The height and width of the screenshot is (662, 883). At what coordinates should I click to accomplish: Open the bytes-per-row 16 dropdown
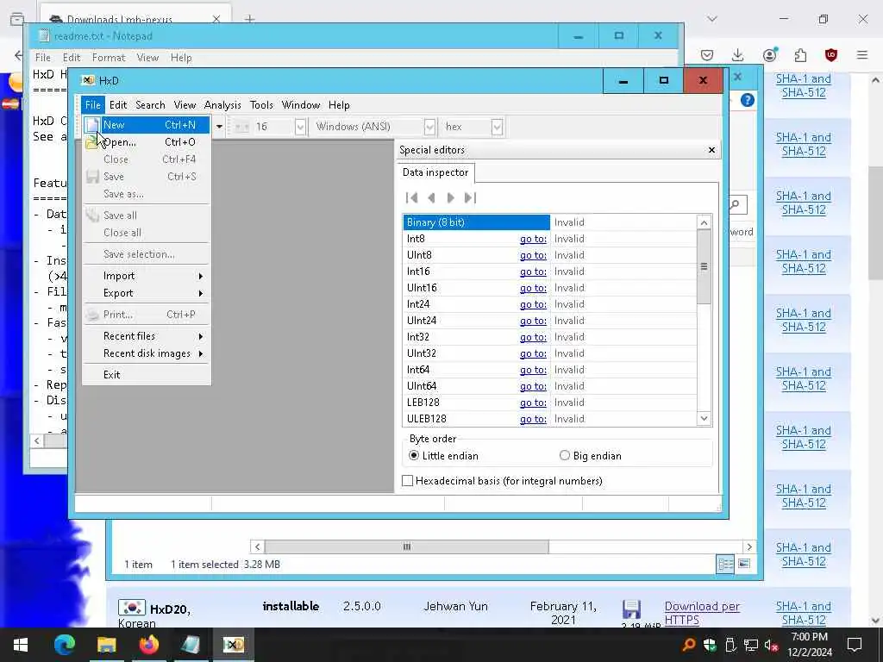tap(300, 127)
